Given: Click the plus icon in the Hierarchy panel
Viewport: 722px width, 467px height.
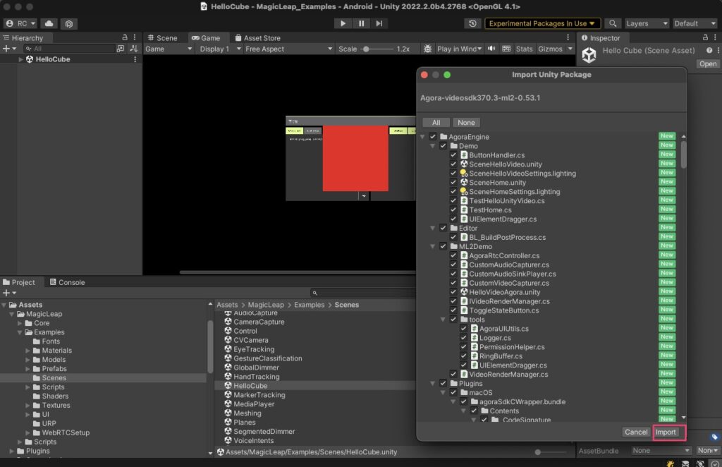Looking at the screenshot, I should [x=6, y=49].
